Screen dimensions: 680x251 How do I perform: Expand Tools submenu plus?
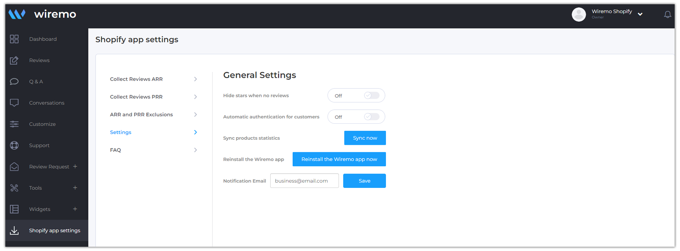point(75,188)
